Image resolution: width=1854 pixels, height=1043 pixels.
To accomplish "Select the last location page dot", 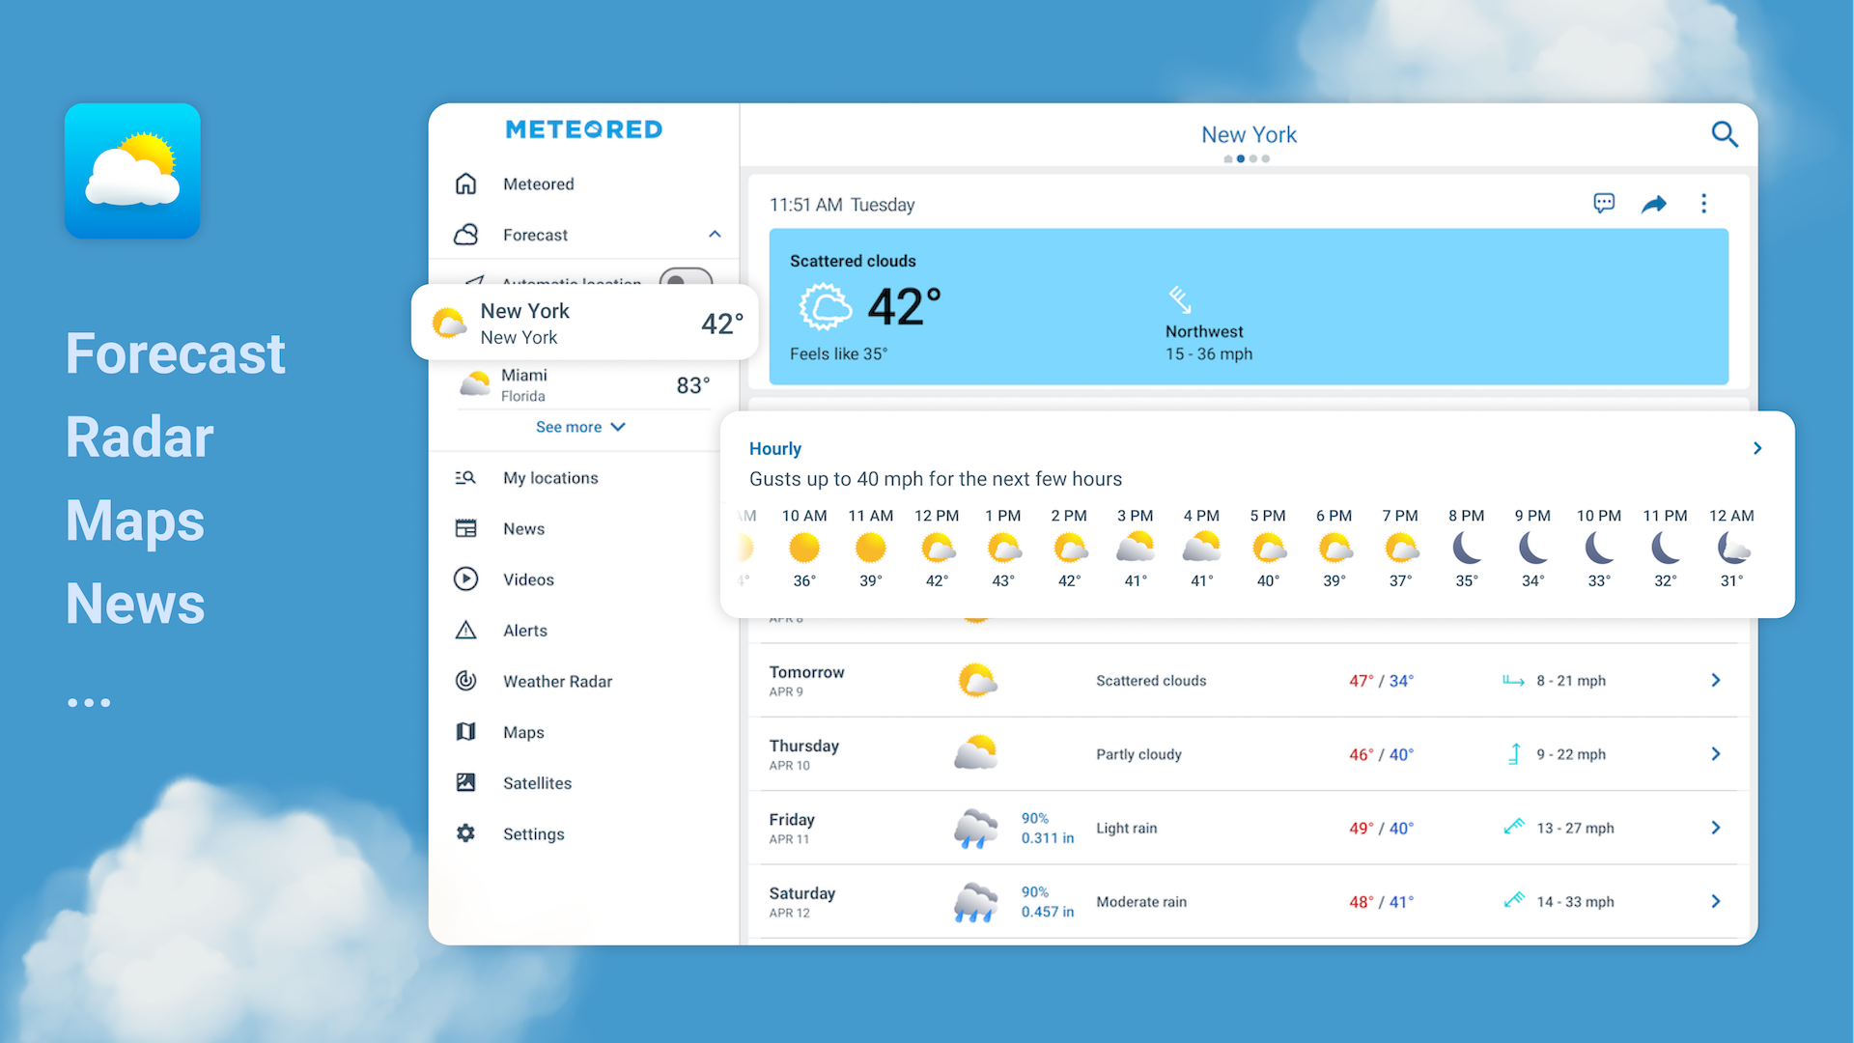I will pos(1266,158).
